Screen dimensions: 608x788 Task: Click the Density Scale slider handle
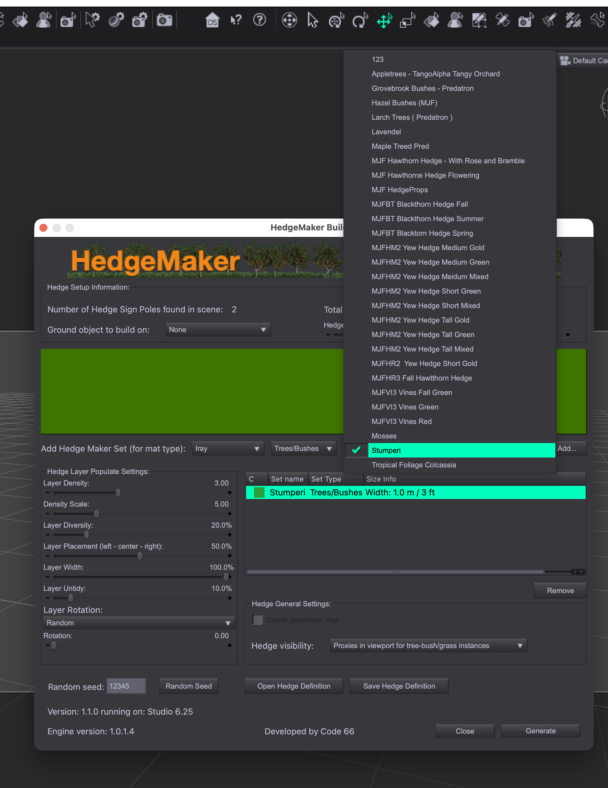[x=96, y=513]
